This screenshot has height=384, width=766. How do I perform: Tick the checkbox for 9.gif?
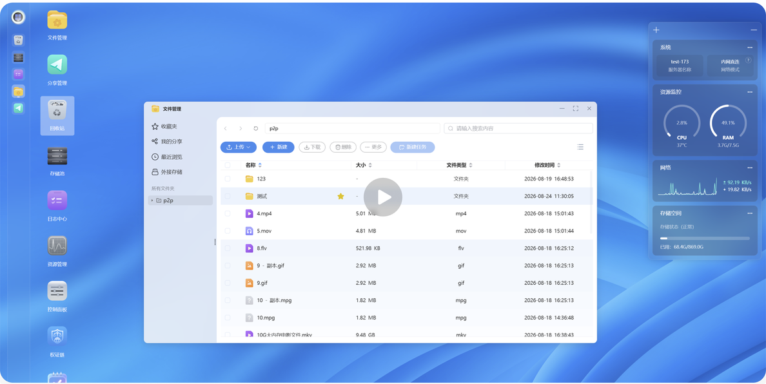click(227, 282)
